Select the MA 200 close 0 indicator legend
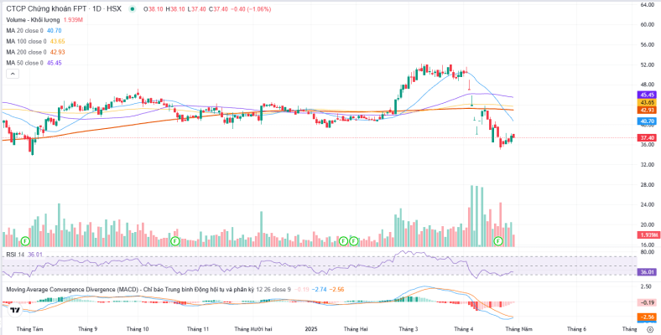Viewport: 661px width, 335px height. point(26,52)
